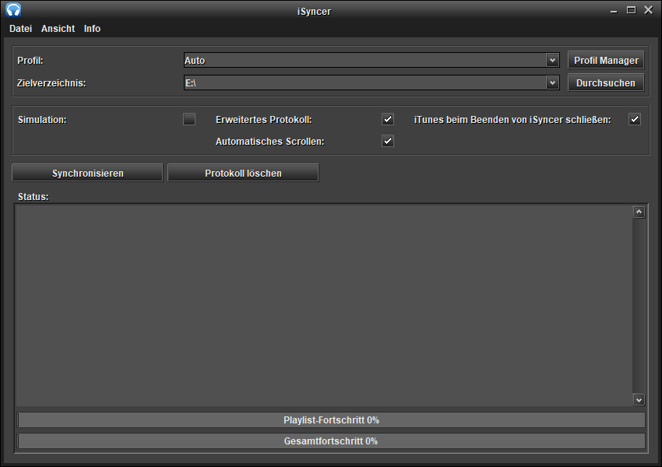The height and width of the screenshot is (467, 662).
Task: Click the Profil: label
Action: coord(30,61)
